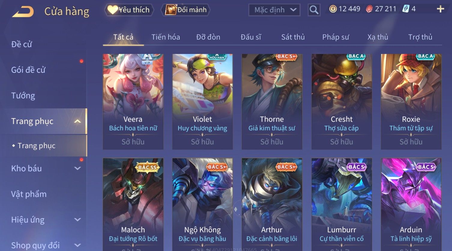Expand the Hiệu ứng sidebar section
452x251 pixels.
coord(77,220)
